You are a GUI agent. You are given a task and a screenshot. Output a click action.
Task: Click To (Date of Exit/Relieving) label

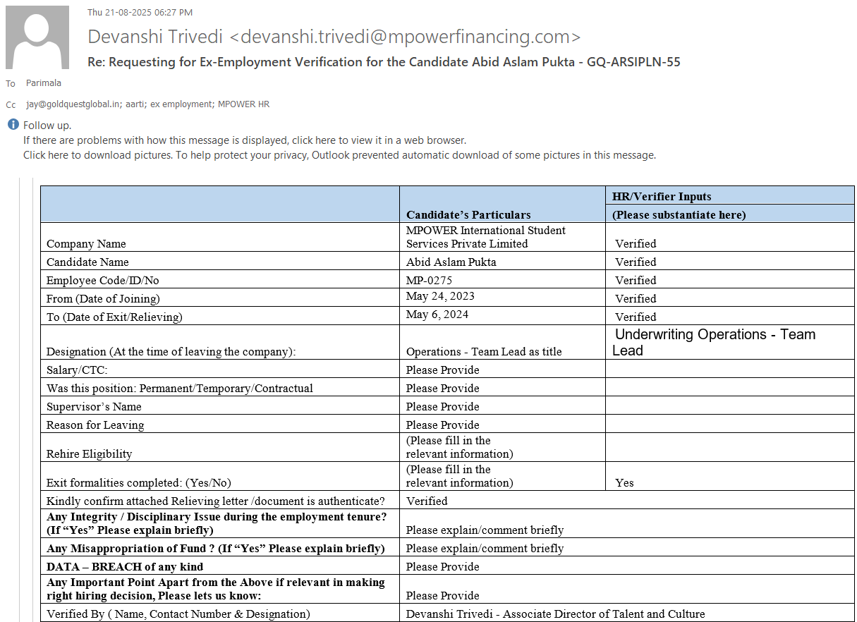(x=114, y=317)
